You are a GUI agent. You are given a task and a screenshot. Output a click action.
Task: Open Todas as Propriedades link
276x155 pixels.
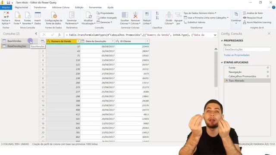[237, 55]
